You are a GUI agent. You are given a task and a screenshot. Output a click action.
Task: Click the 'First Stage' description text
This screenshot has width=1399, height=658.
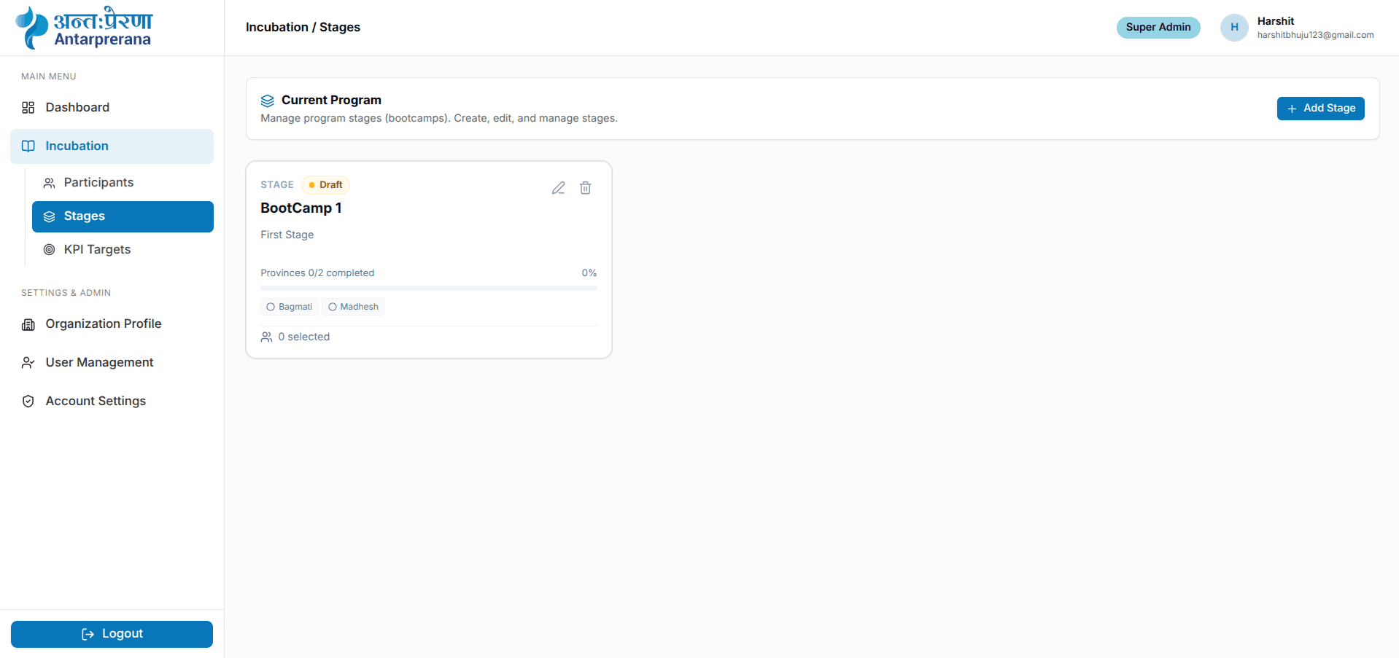click(287, 235)
